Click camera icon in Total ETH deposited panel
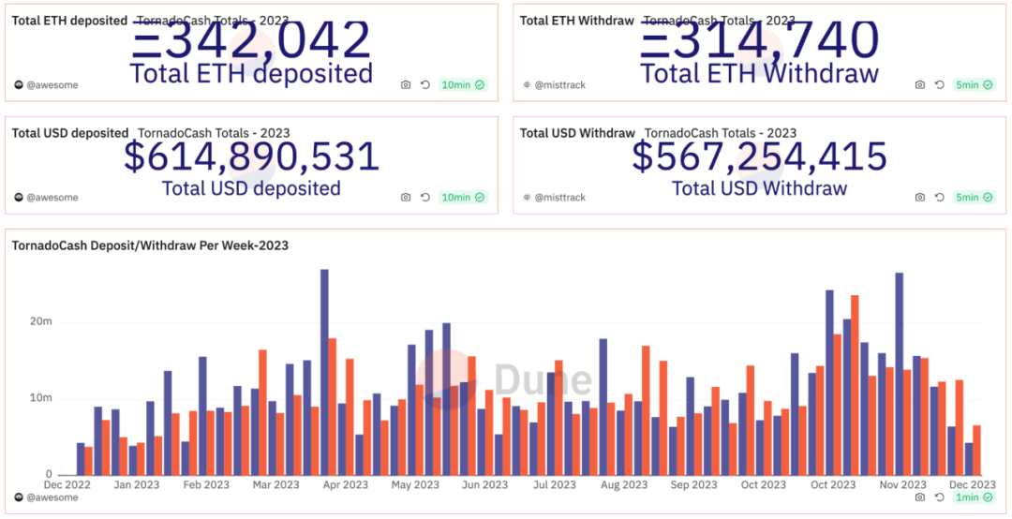Image resolution: width=1012 pixels, height=519 pixels. pos(406,84)
